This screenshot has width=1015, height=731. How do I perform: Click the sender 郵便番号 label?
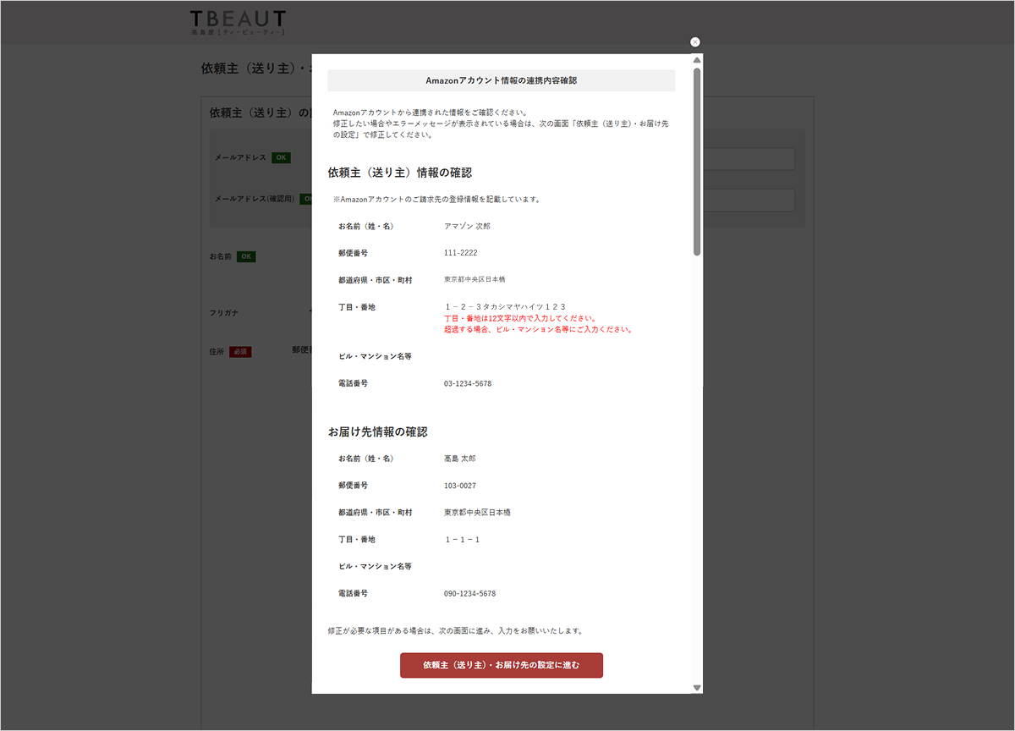point(353,253)
